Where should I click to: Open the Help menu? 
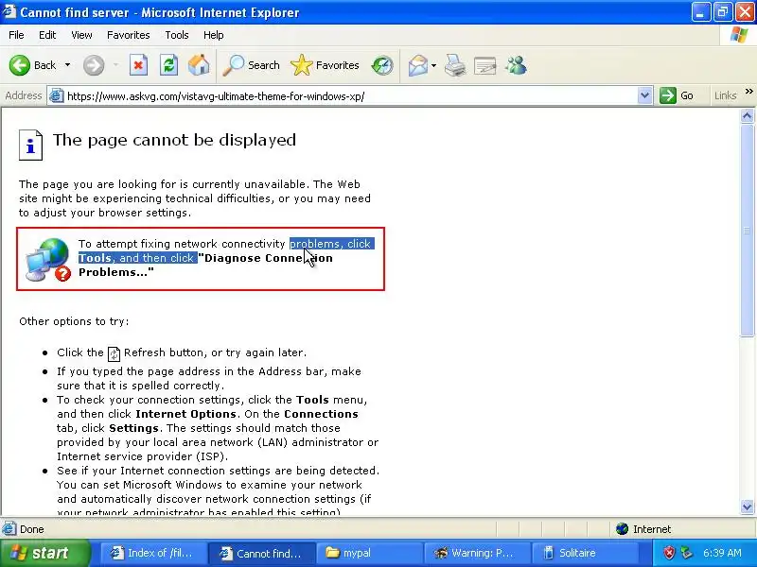pyautogui.click(x=214, y=35)
